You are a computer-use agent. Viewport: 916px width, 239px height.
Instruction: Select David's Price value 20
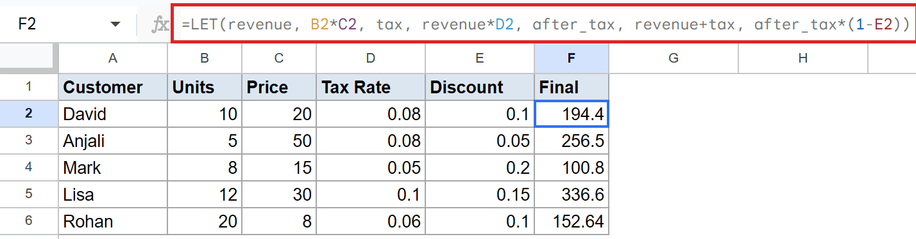pyautogui.click(x=279, y=114)
